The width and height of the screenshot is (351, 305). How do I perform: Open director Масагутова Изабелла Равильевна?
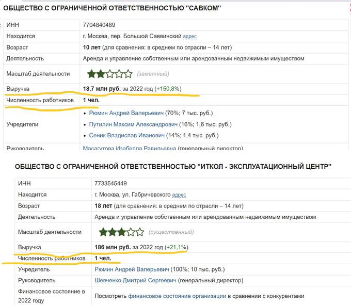click(x=130, y=149)
